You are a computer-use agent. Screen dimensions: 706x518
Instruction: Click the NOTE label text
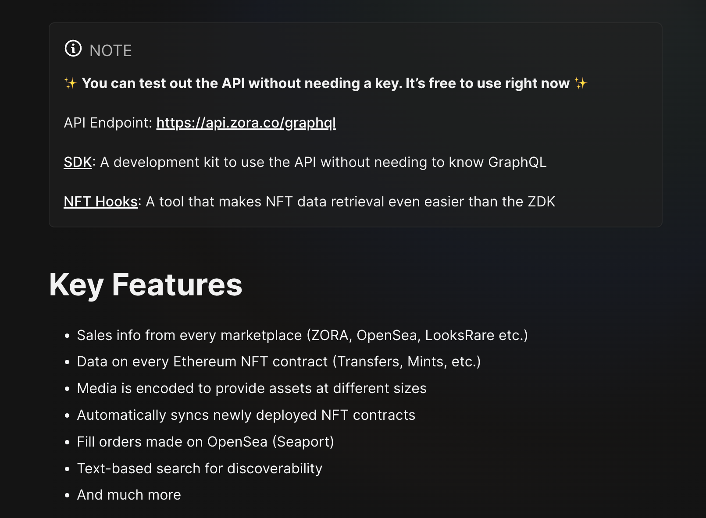coord(111,50)
